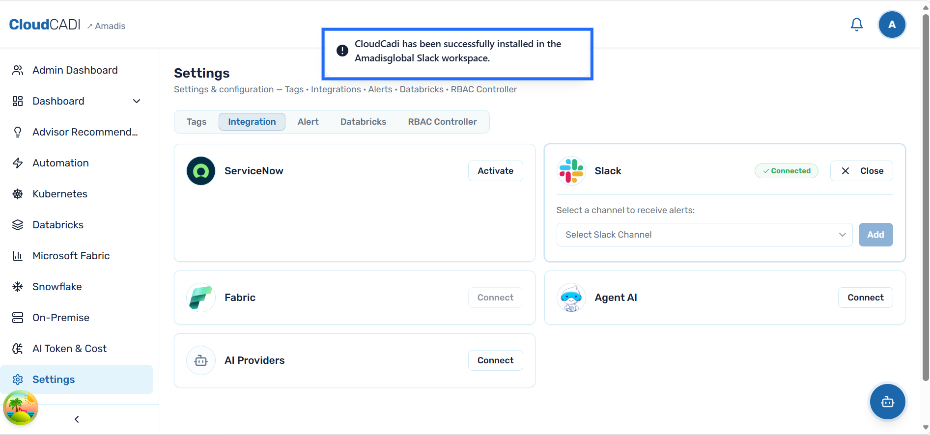
Task: Select the Integration tab
Action: 252,122
